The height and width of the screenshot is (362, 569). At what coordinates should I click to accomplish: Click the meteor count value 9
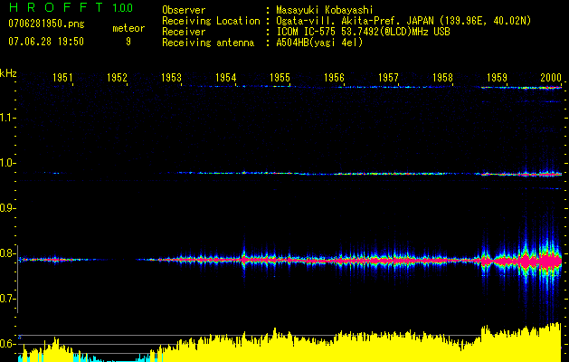tap(128, 42)
